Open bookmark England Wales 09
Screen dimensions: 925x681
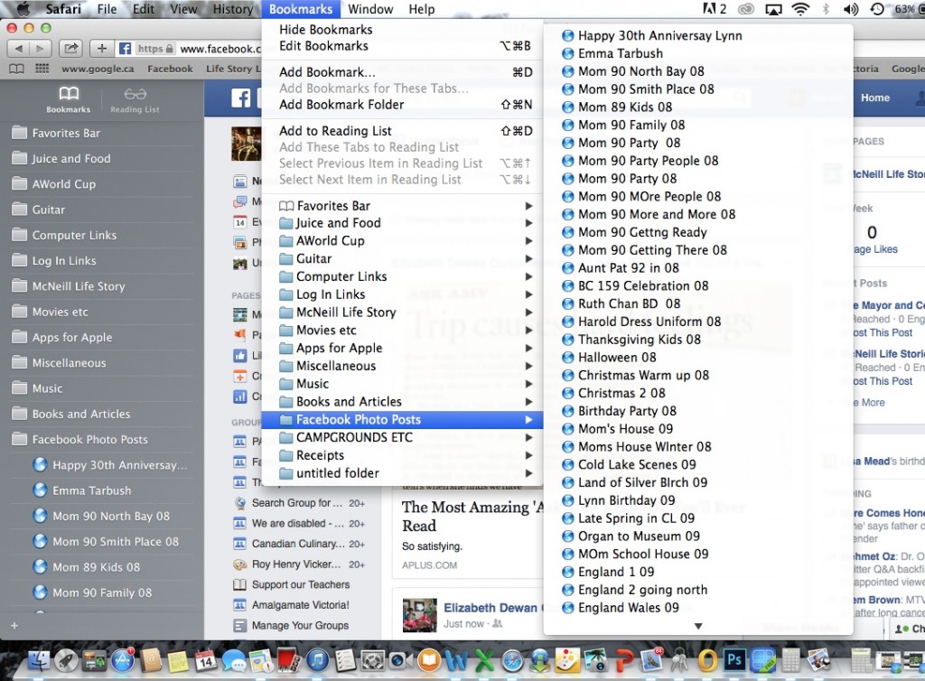[x=698, y=608]
